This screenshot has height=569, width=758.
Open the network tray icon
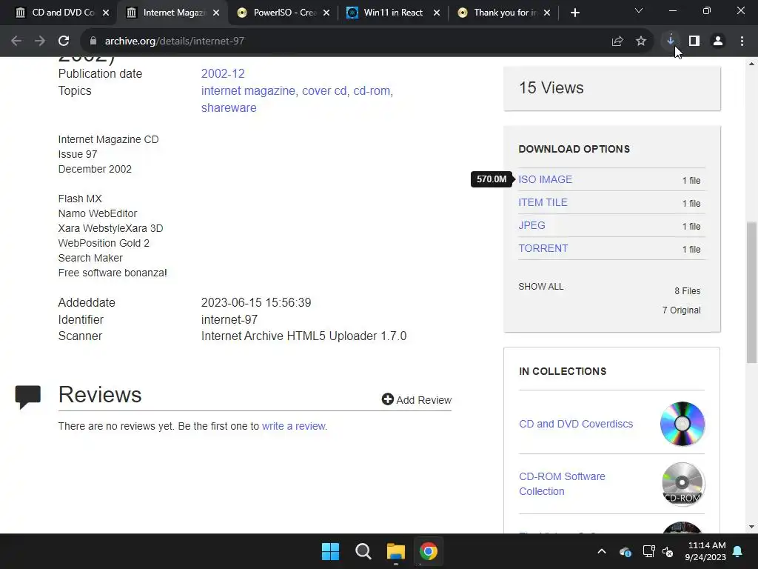point(648,551)
